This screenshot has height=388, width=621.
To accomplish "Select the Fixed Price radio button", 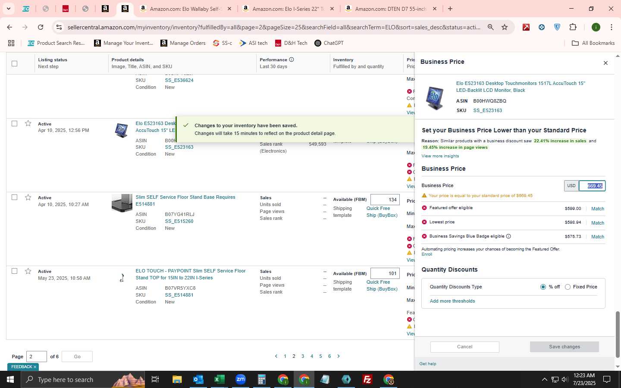I will [x=568, y=287].
